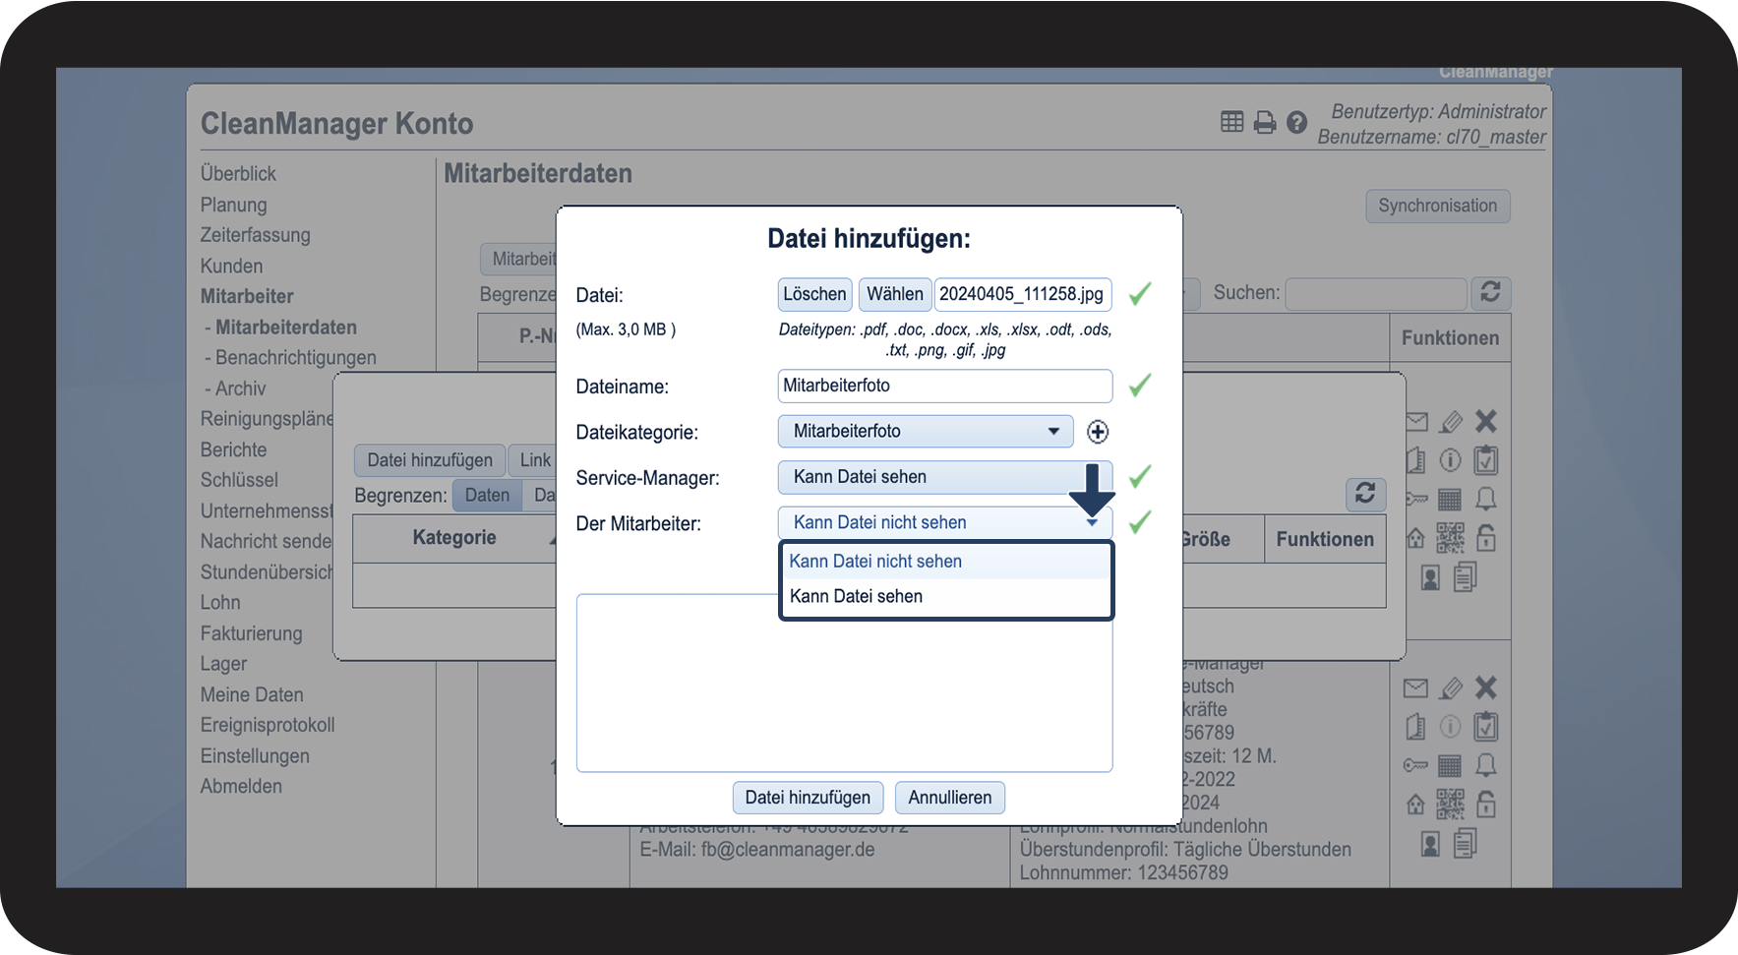This screenshot has width=1738, height=955.
Task: Click documents icon in second employee row
Action: pyautogui.click(x=1466, y=843)
